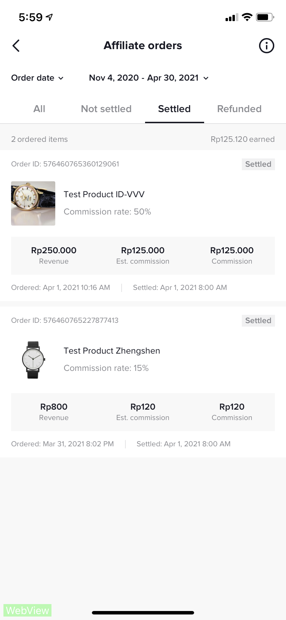
Task: Open Test Product Zhengshen order
Action: tap(112, 351)
